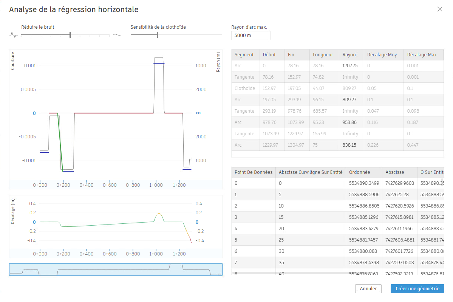Click the overview navigator strip below charts
Viewport: 453px width, 302px height.
[x=116, y=269]
